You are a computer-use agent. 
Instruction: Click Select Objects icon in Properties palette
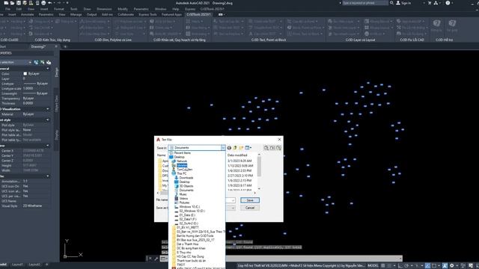point(42,62)
